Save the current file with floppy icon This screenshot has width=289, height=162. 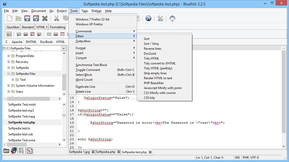(27, 18)
